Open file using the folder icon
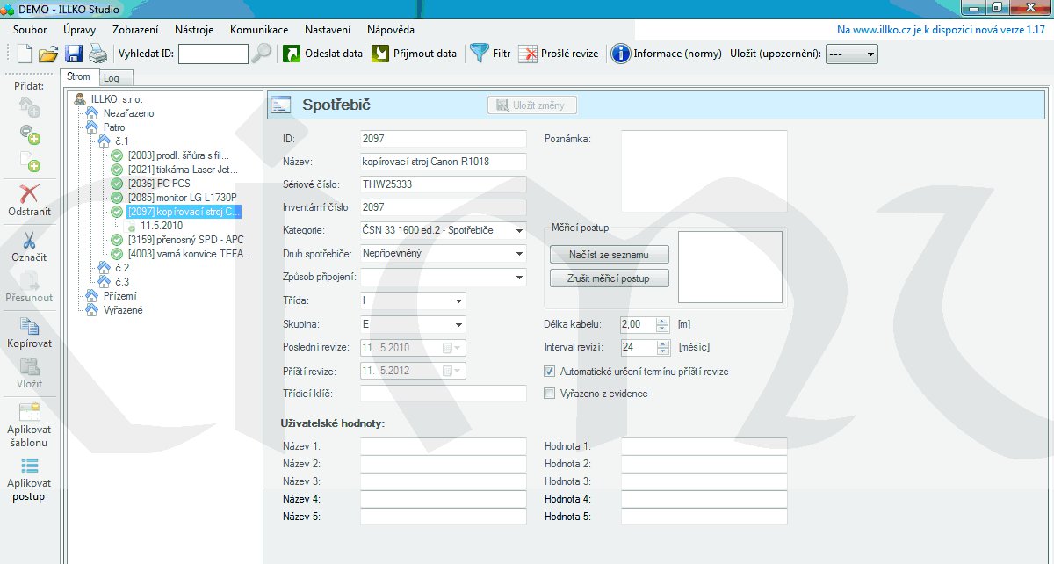 click(x=48, y=54)
